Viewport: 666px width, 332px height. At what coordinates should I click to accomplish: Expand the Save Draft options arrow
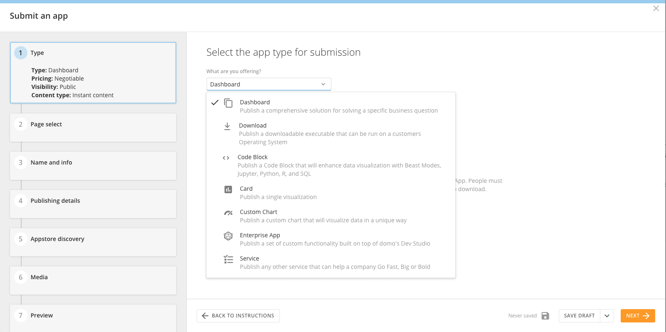click(x=607, y=316)
